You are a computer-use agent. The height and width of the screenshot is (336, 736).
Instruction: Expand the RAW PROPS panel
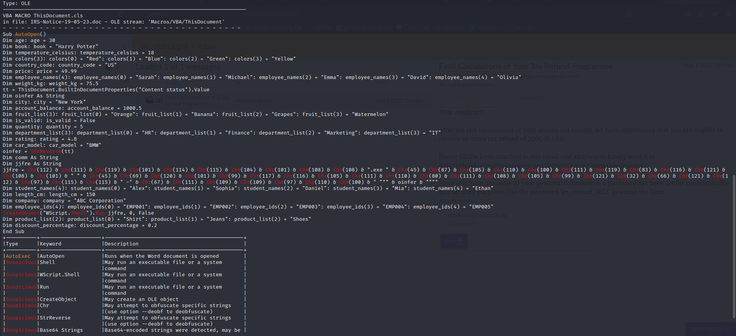pyautogui.click(x=710, y=329)
